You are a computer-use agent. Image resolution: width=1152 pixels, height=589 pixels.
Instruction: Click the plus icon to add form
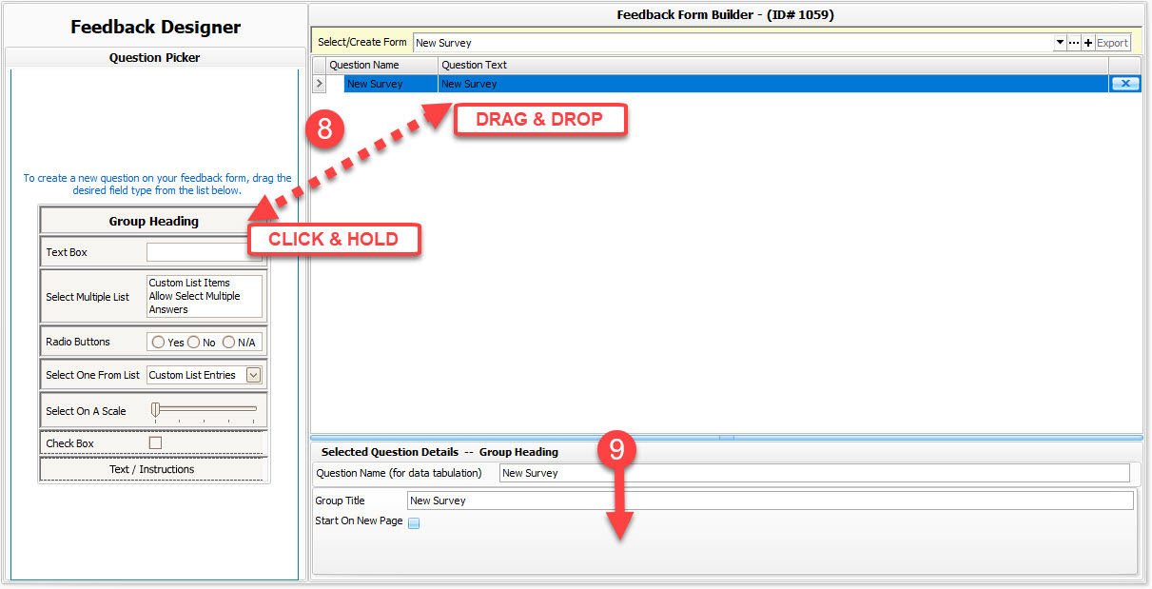click(x=1088, y=43)
